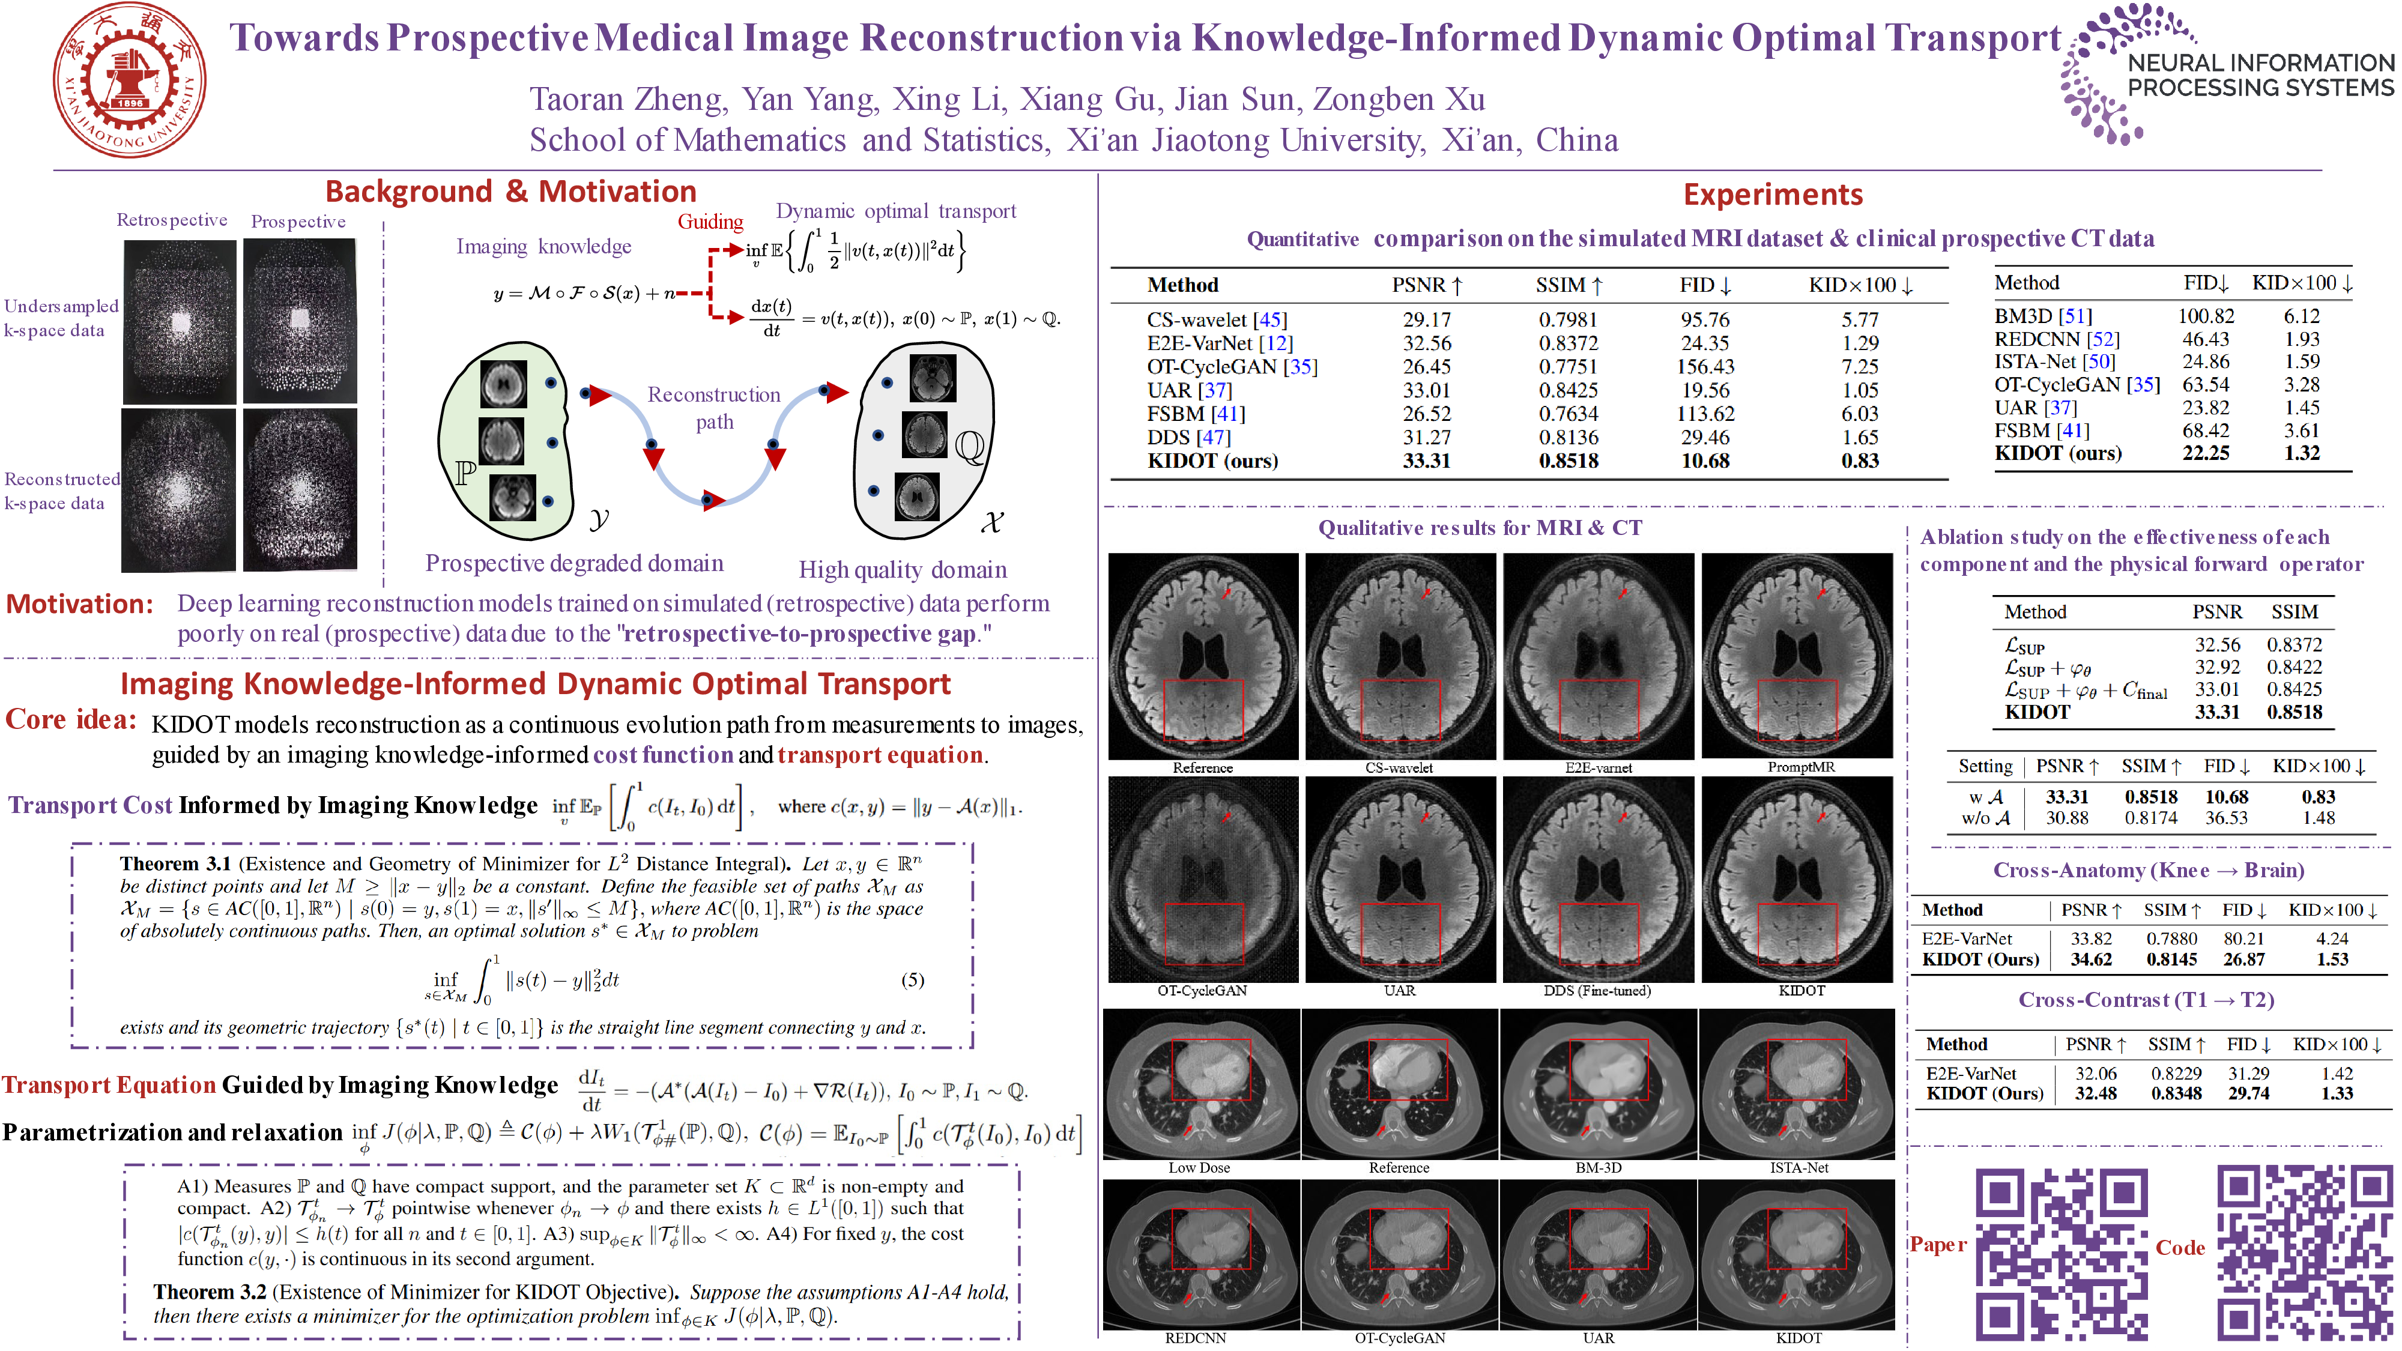Click the prospective reconstructed k-space image
The width and height of the screenshot is (2402, 1351).
point(299,491)
